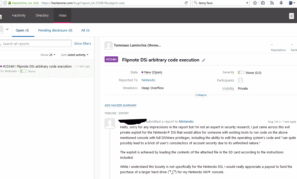297x179 pixels.
Task: Edit report title with pencil icon
Action: pyautogui.click(x=204, y=60)
